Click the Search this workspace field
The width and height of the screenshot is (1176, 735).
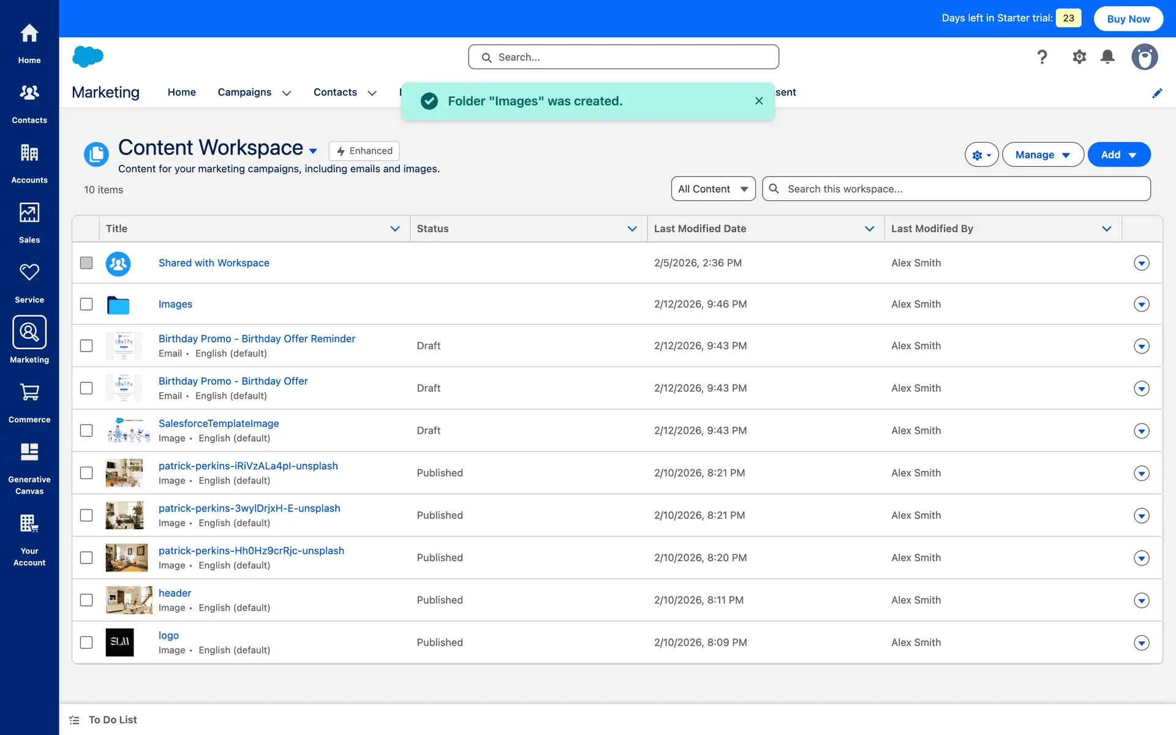pos(956,189)
